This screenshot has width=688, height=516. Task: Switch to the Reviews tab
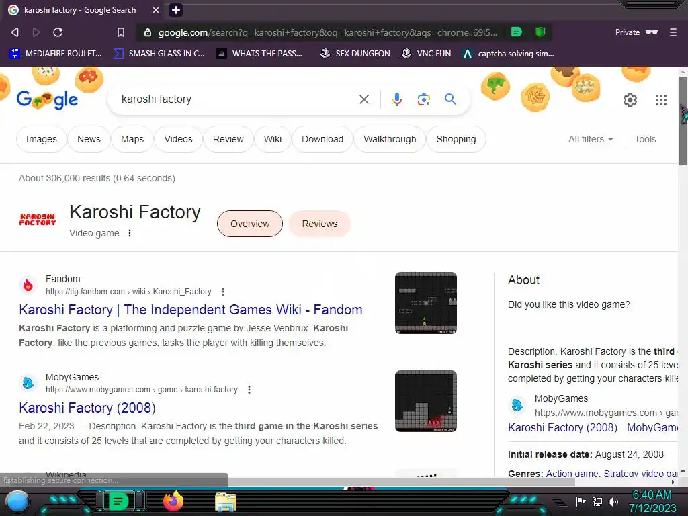click(319, 224)
